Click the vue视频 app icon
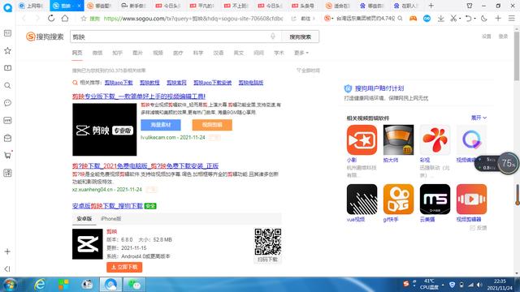This screenshot has width=520, height=292. pos(362,200)
